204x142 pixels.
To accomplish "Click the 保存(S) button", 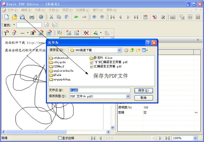I will coord(144,91).
